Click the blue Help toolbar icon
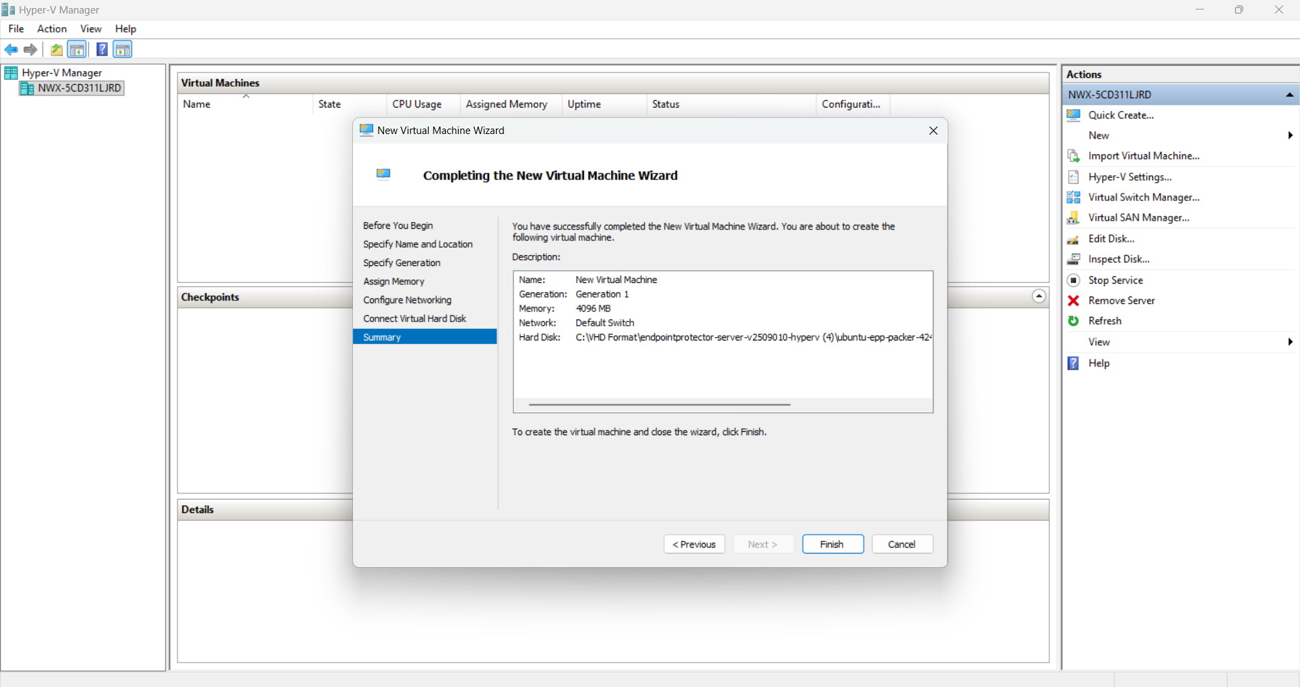 [102, 49]
